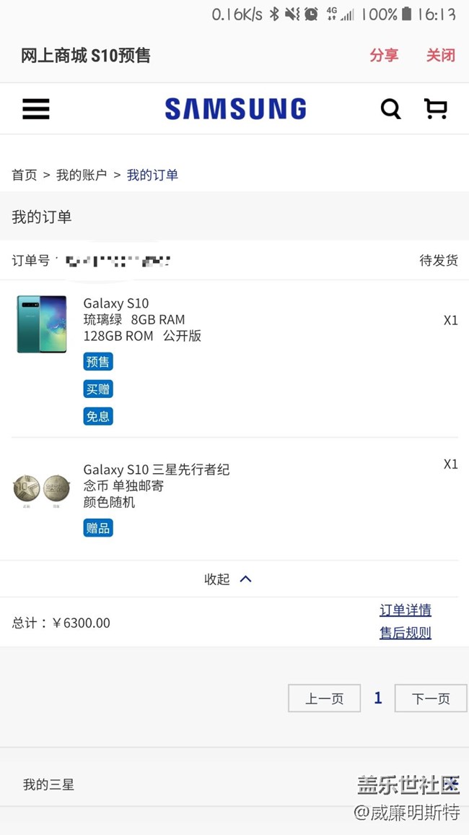Image resolution: width=469 pixels, height=835 pixels.
Task: Tap the 赠品 badge on the coin item
Action: 97,527
